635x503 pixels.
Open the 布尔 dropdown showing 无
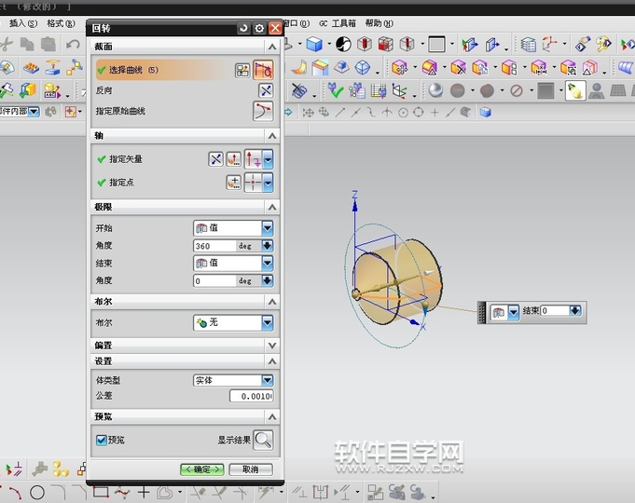pos(268,322)
